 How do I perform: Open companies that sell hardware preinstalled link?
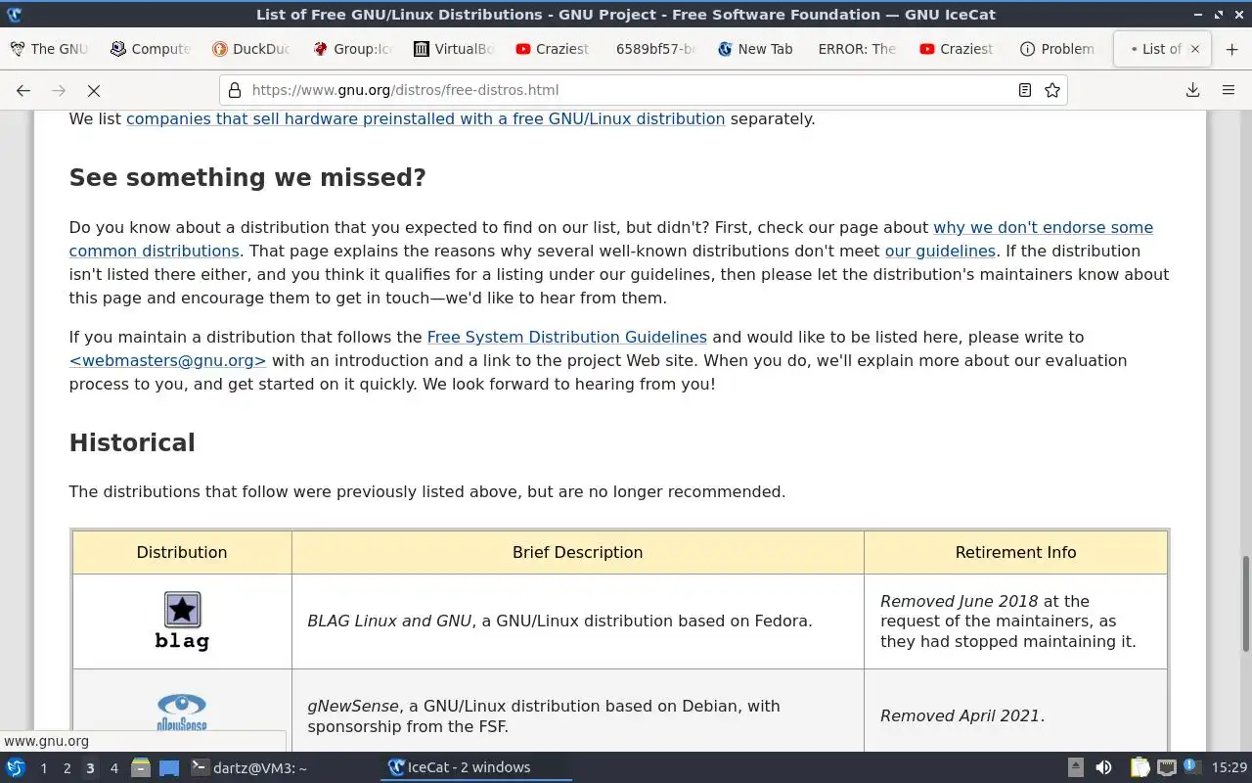425,118
